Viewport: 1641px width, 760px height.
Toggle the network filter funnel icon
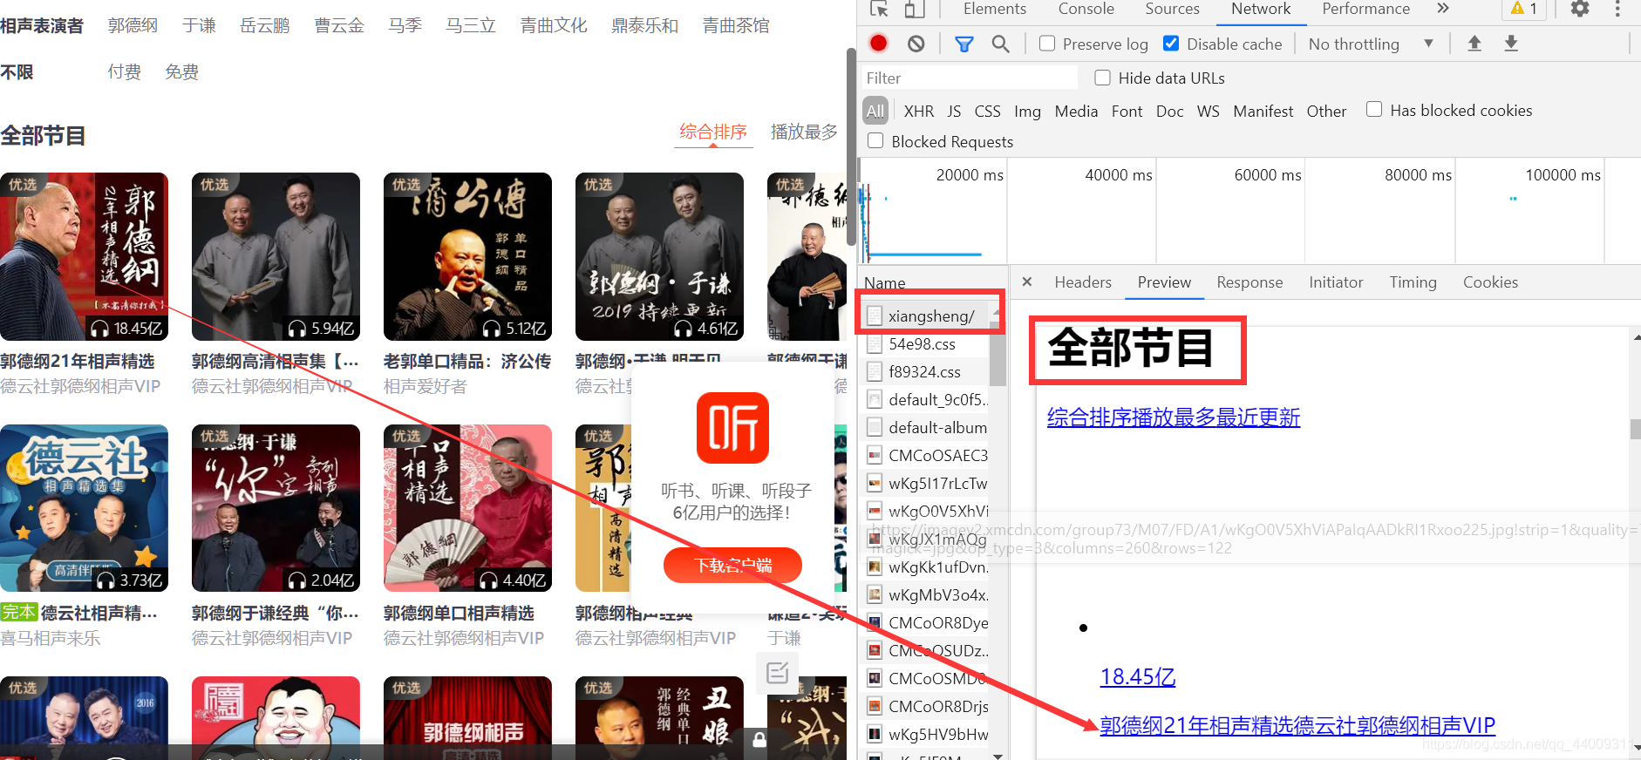click(963, 44)
